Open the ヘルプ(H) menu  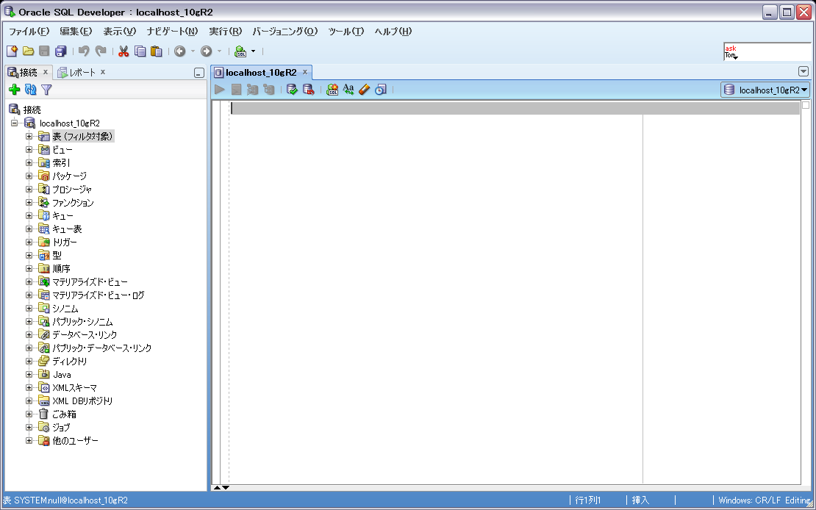(393, 31)
